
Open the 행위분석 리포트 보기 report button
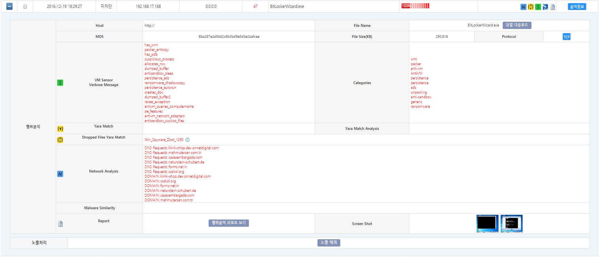229,223
